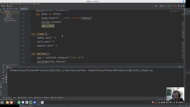Expand External Libraries node
Image resolution: width=190 pixels, height=107 pixels.
click(x=3, y=19)
